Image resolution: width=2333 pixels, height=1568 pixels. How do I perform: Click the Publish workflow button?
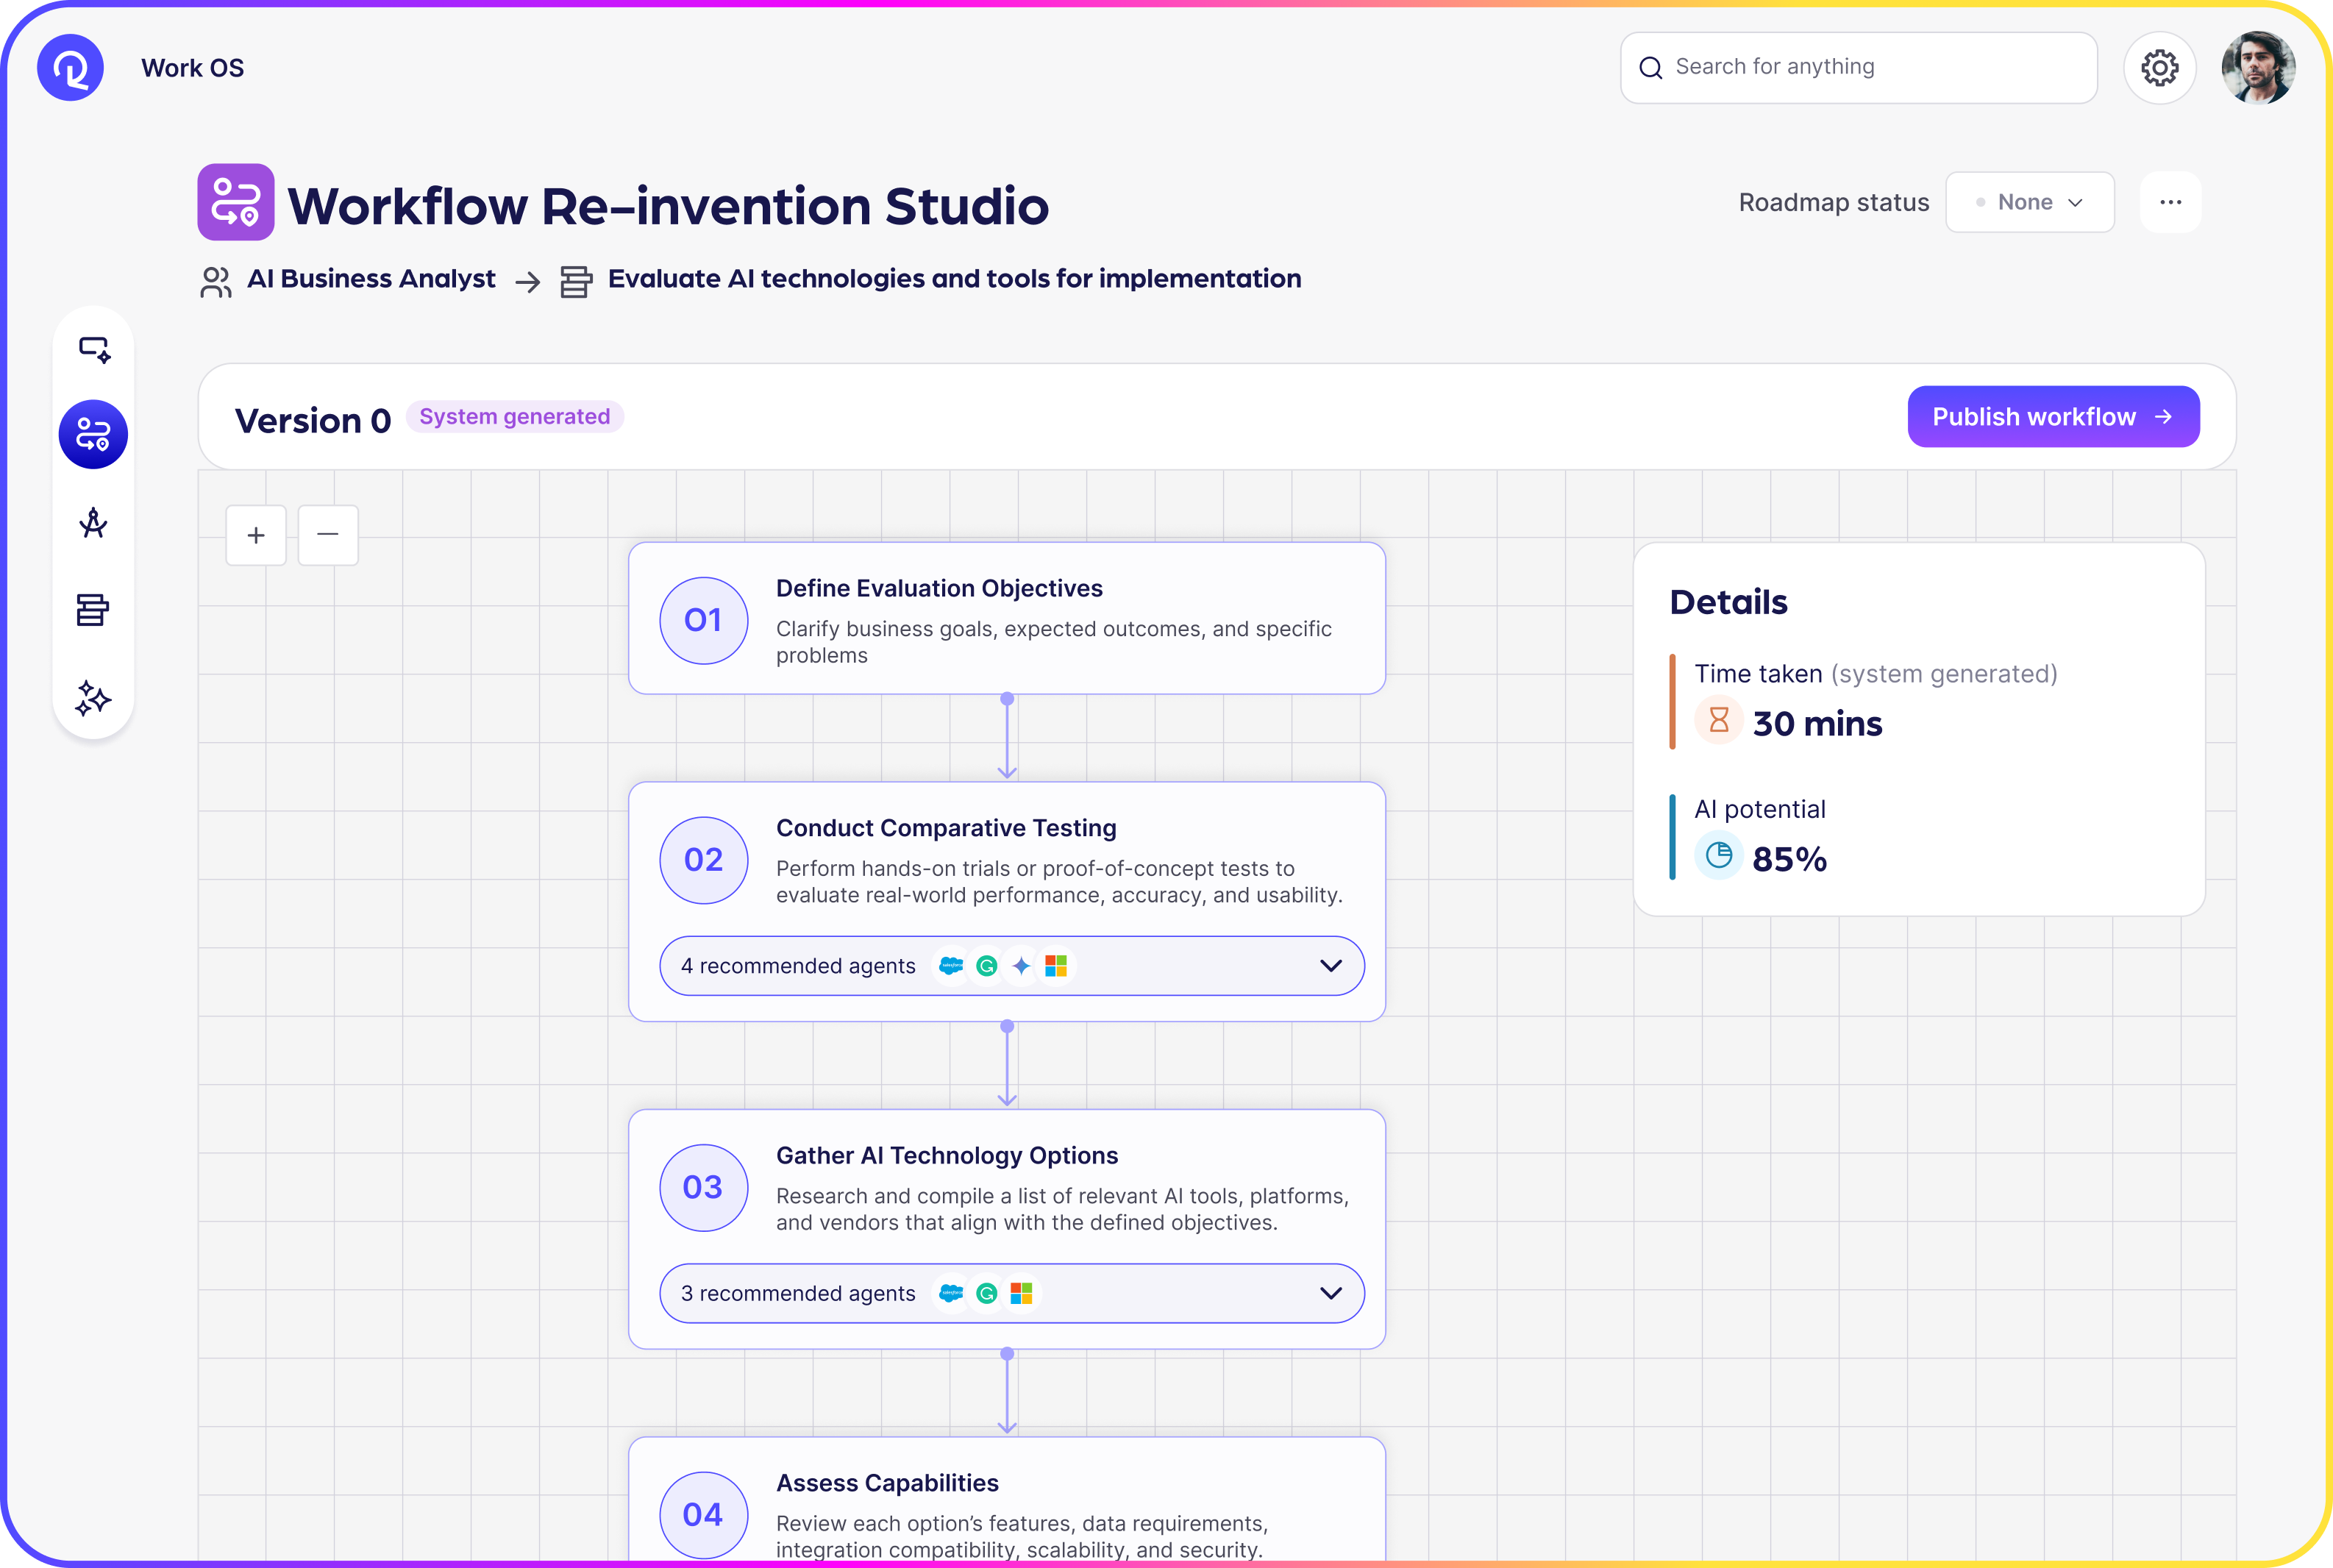click(2052, 417)
